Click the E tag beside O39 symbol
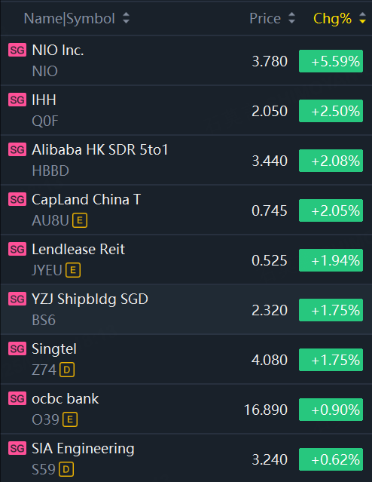 [x=70, y=419]
